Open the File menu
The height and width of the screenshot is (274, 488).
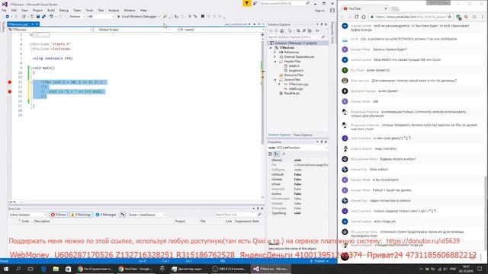pyautogui.click(x=4, y=10)
